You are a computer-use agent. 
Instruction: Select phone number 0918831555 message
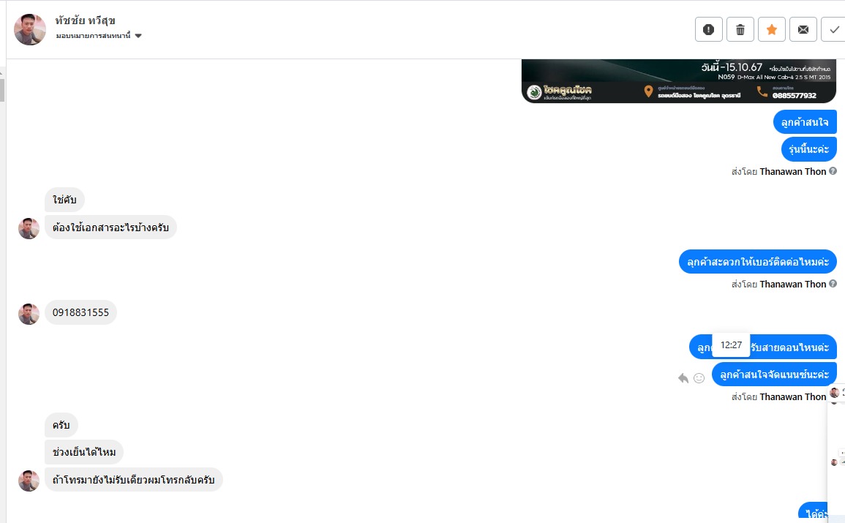click(80, 312)
